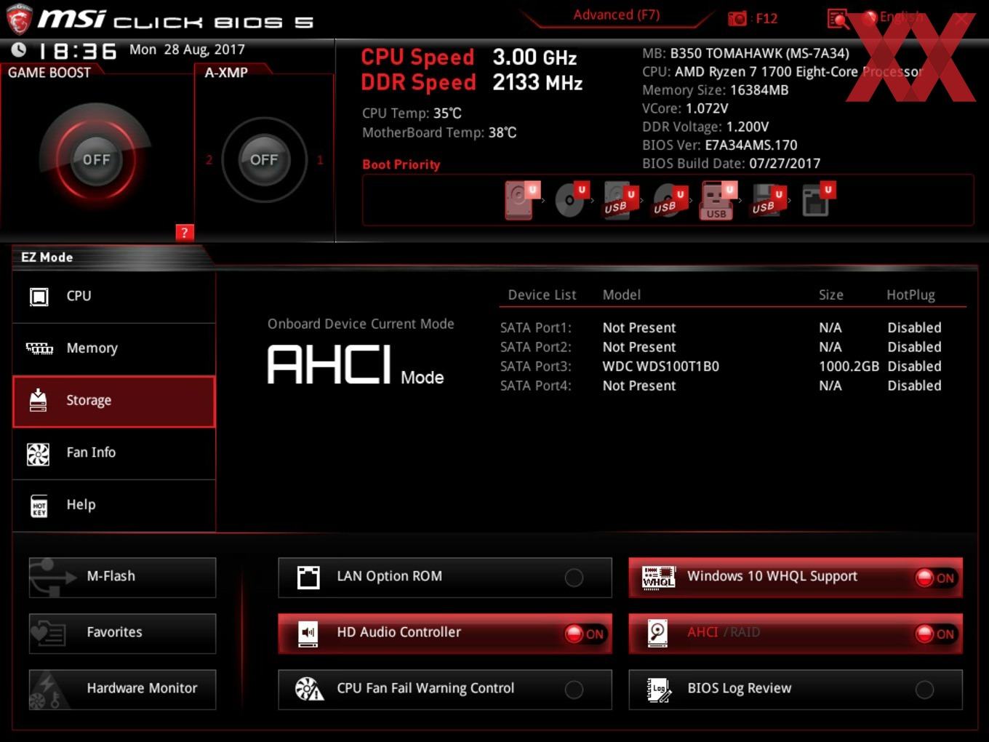Click the clock icon beside the time
This screenshot has width=989, height=742.
pyautogui.click(x=20, y=49)
